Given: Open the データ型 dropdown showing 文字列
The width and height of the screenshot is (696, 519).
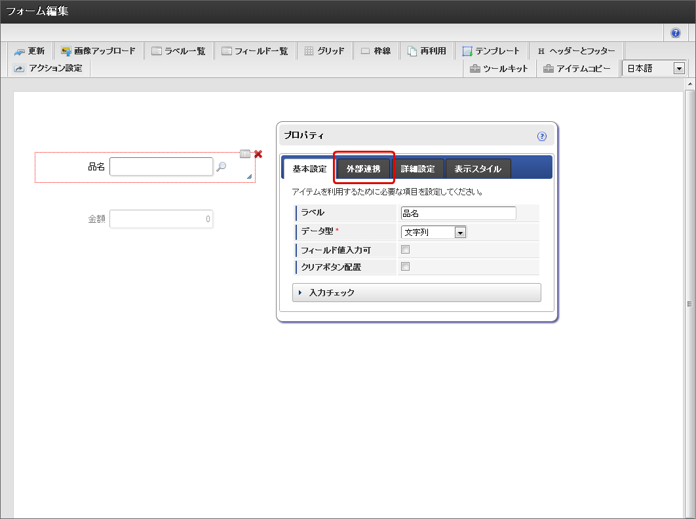Looking at the screenshot, I should click(433, 232).
